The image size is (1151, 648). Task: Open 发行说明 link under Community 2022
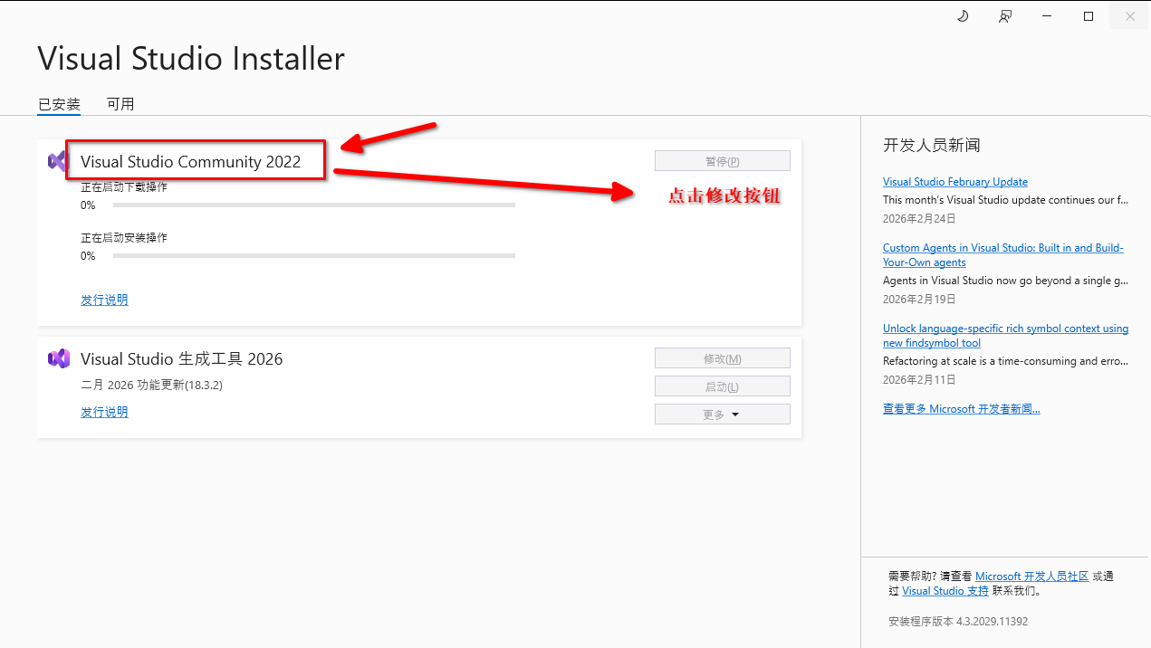(x=104, y=300)
